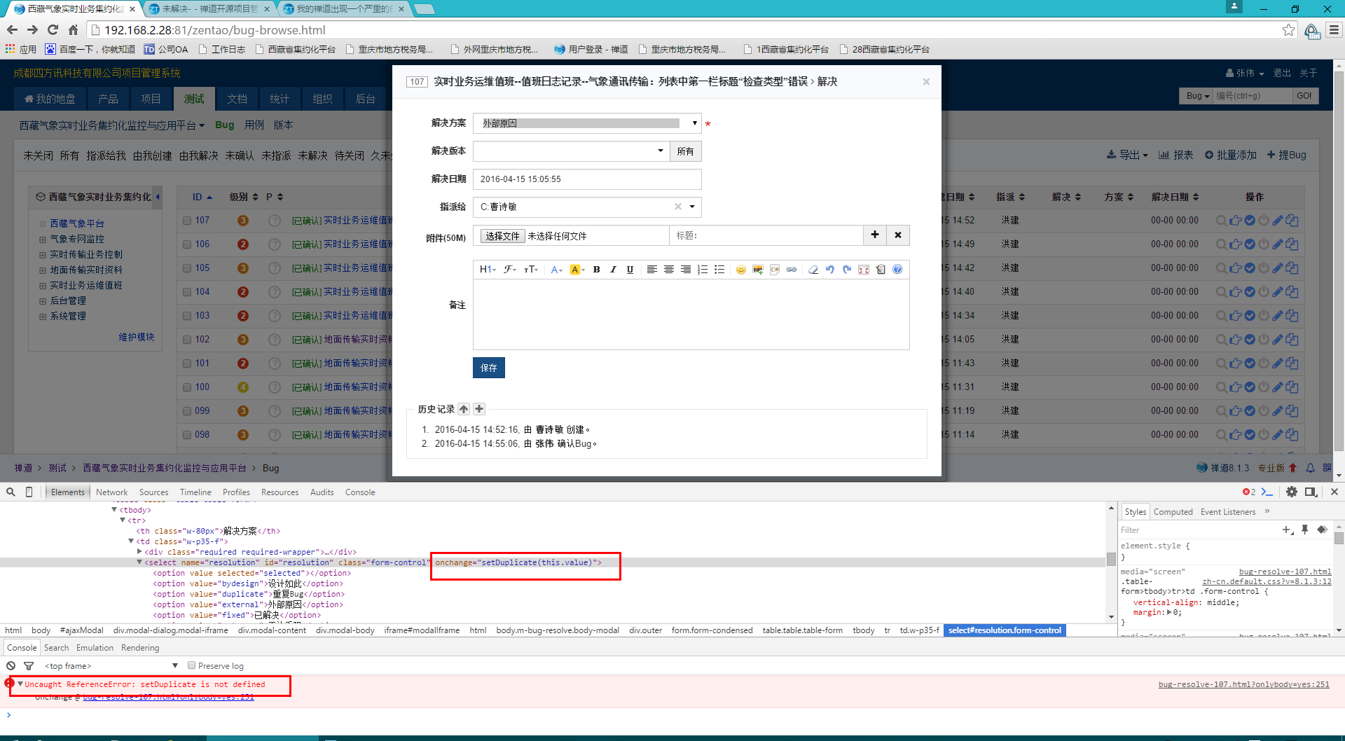This screenshot has height=741, width=1345.
Task: Add another attachment row with plus button
Action: coord(875,235)
